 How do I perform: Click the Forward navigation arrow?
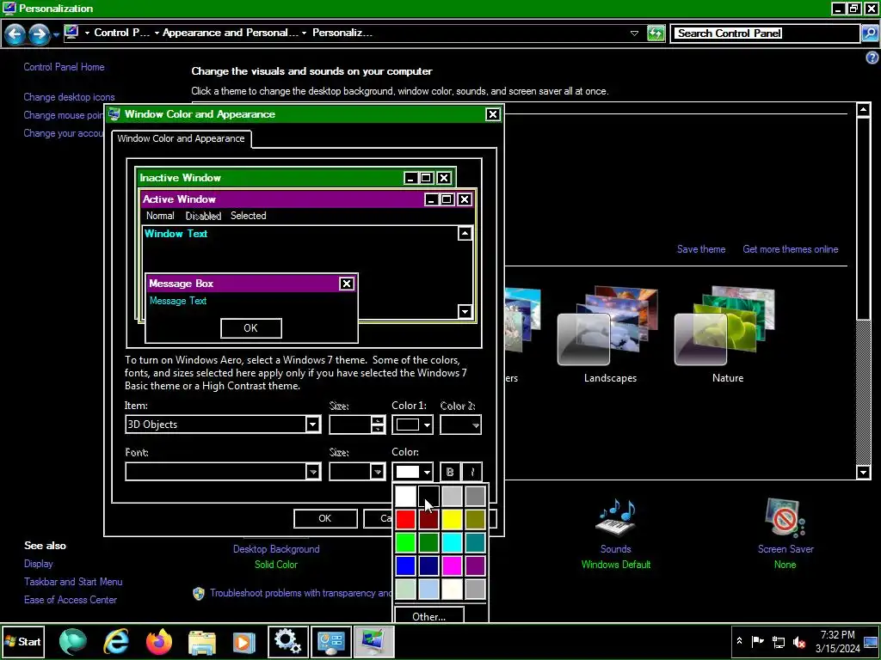coord(38,34)
